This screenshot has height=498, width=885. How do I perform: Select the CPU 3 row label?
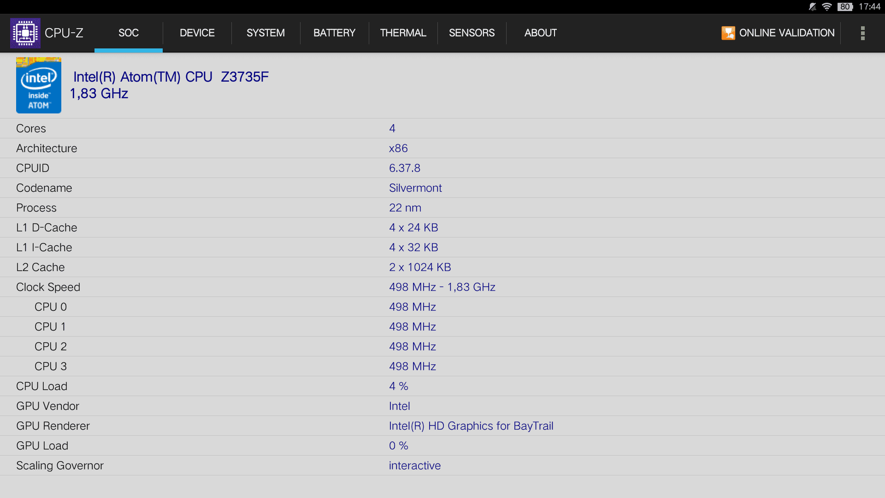tap(51, 367)
